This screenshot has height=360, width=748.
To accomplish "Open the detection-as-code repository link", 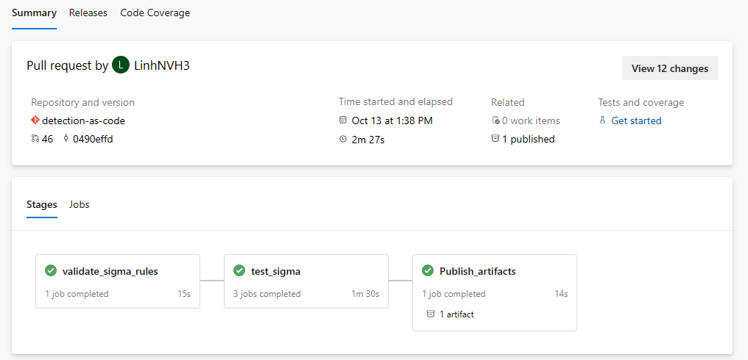I will 78,120.
